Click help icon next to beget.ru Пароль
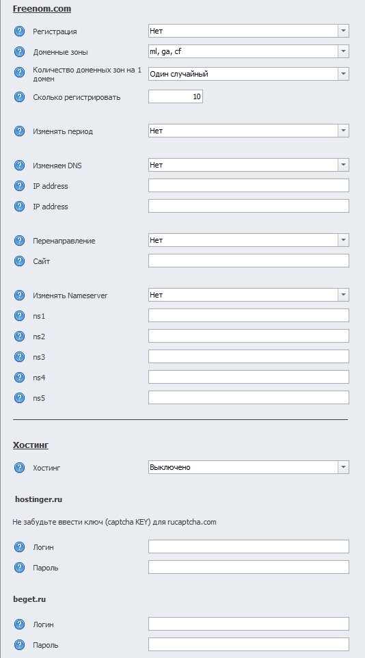This screenshot has height=658, width=365. click(19, 644)
